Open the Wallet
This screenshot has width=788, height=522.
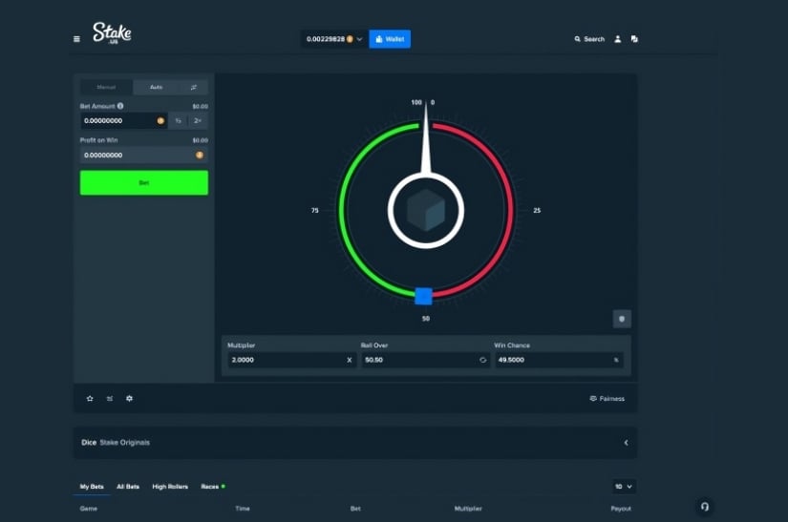click(x=390, y=39)
